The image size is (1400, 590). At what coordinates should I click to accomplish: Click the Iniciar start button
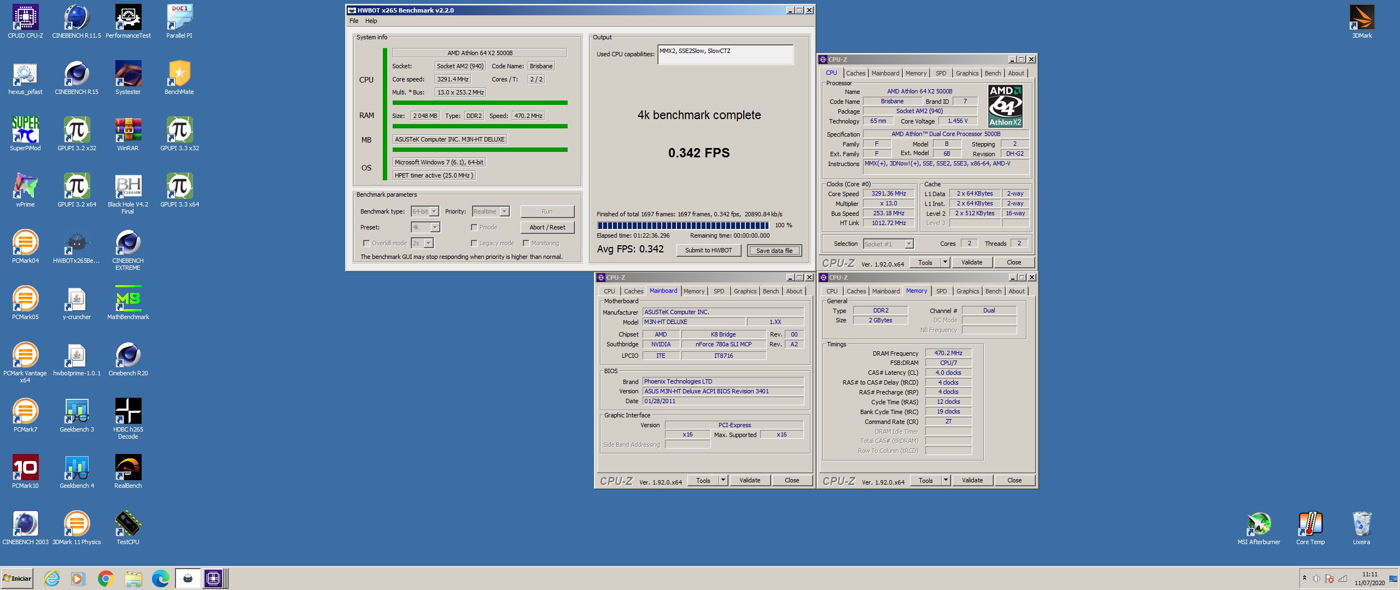[x=17, y=579]
